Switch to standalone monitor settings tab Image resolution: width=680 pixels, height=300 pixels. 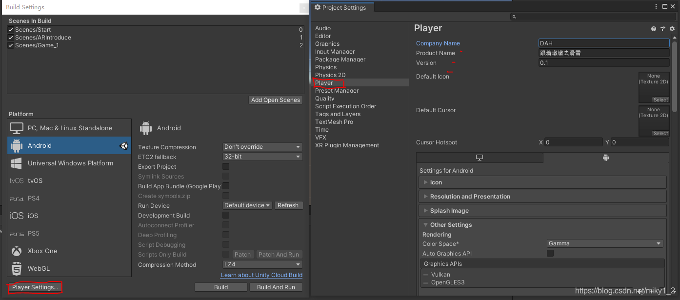[x=480, y=158]
